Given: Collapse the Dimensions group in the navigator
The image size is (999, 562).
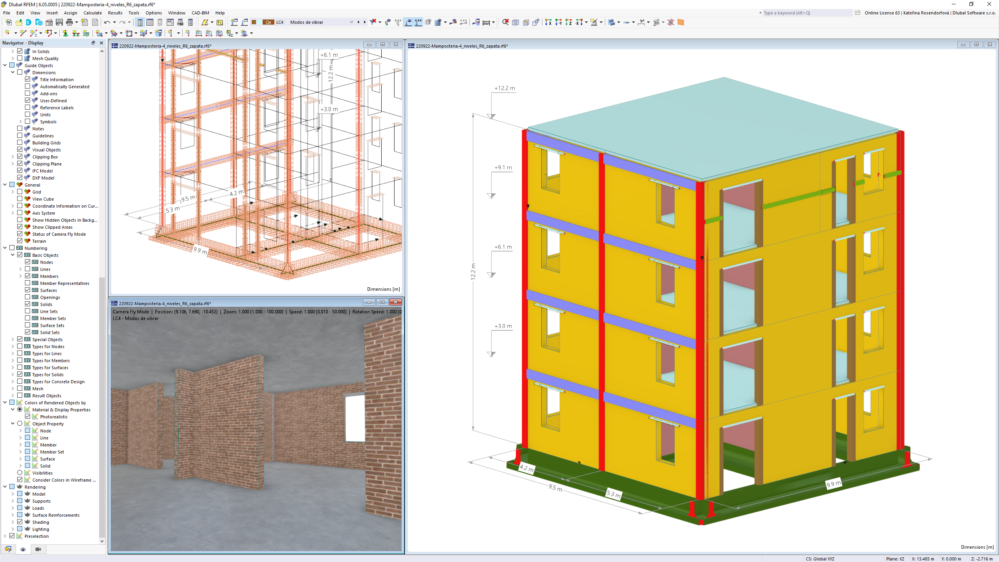Looking at the screenshot, I should 13,72.
